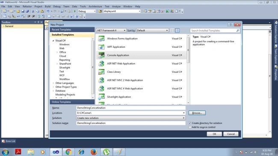Image resolution: width=278 pixels, height=156 pixels.
Task: Click the Cut toolbar icon
Action: pos(33,11)
